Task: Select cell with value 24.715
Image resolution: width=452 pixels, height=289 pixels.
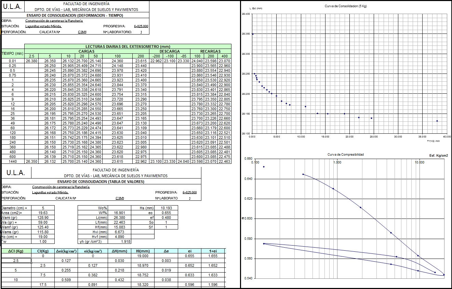Action: (96, 66)
